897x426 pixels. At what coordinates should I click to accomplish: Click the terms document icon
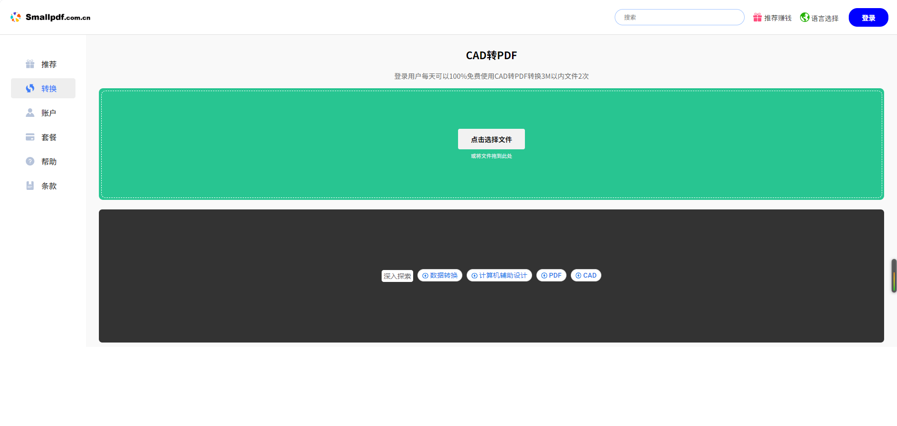click(30, 186)
